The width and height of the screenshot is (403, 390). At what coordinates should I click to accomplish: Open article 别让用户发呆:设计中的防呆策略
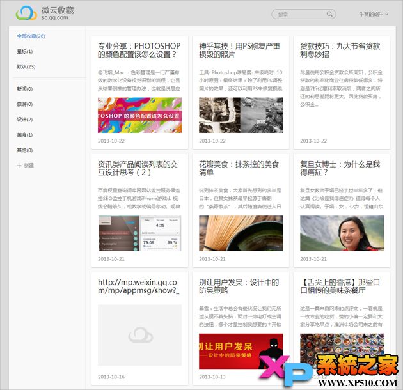239,286
